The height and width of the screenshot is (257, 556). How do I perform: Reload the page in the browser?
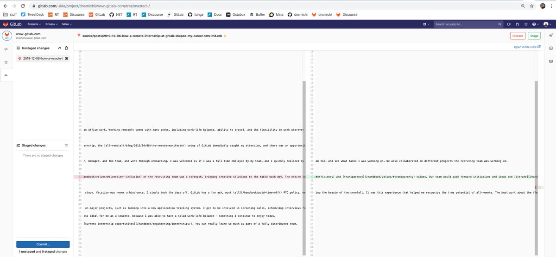click(x=24, y=6)
